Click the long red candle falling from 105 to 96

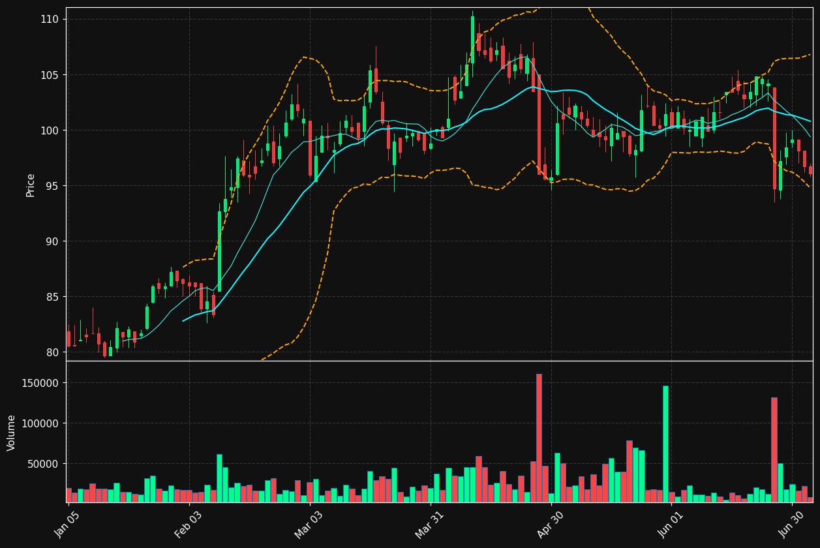point(539,124)
